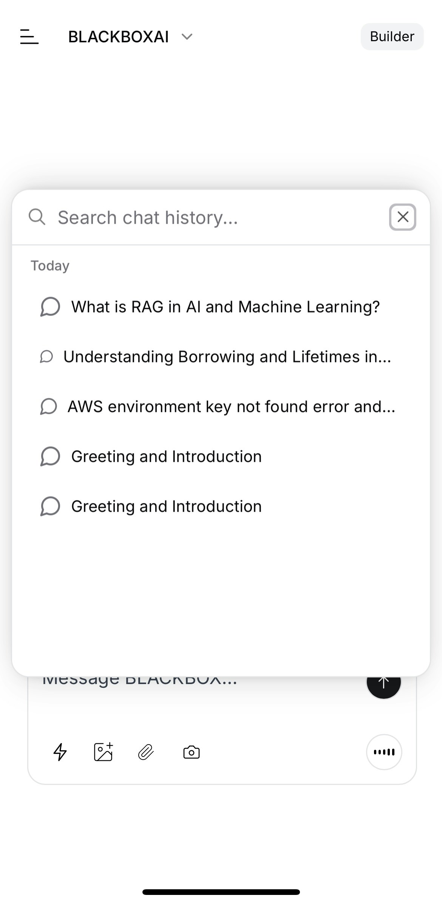Click the lightning bolt quick actions icon
The height and width of the screenshot is (904, 442).
(x=60, y=752)
